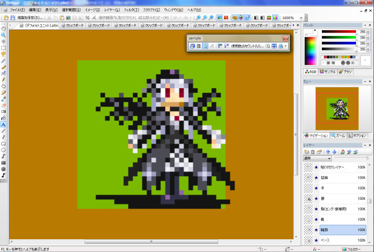374x252 pixels.
Task: Select the rectangular selection tool
Action: tap(3, 48)
